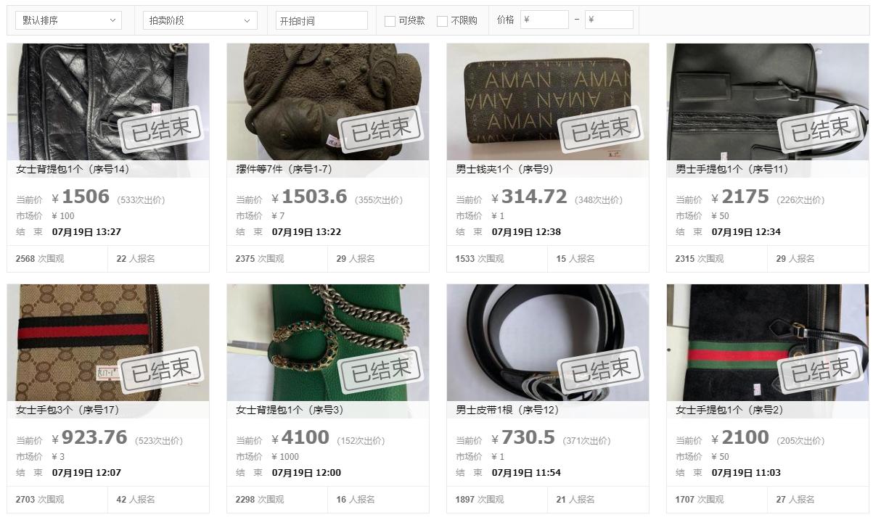Click the 女士背提包1个（序号14）title link
The image size is (881, 520).
click(x=73, y=169)
